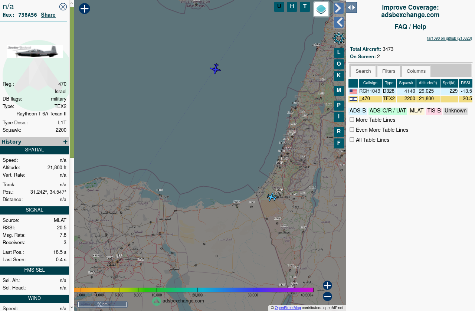Click the right chevron sidebar arrow
Viewport: 475px width, 311px height.
(x=338, y=8)
